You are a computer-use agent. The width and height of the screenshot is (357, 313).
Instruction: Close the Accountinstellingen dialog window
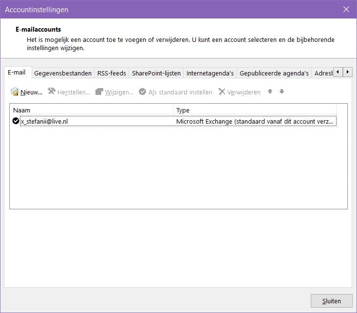(346, 9)
